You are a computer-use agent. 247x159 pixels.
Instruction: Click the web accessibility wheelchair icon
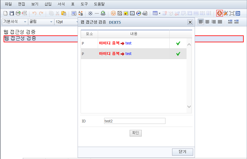tap(219, 13)
